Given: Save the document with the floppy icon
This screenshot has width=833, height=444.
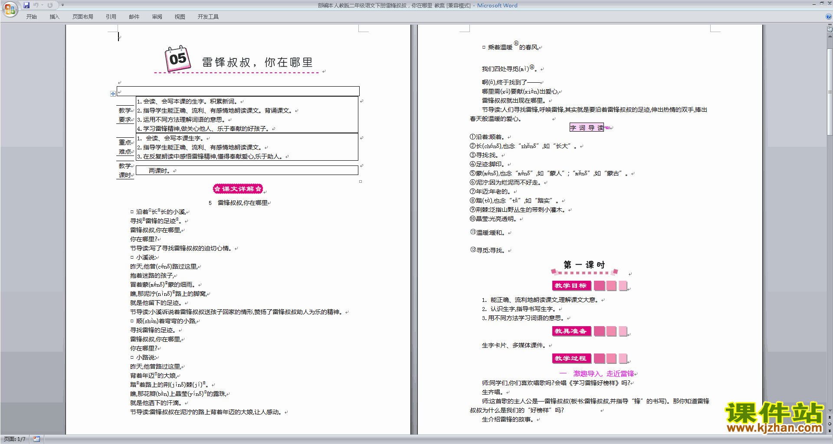Looking at the screenshot, I should (x=26, y=5).
